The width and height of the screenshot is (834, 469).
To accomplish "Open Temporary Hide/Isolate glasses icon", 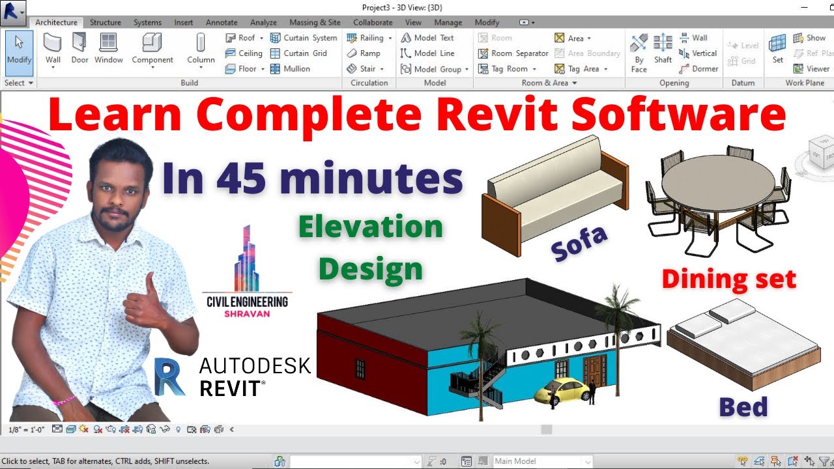I will click(165, 429).
